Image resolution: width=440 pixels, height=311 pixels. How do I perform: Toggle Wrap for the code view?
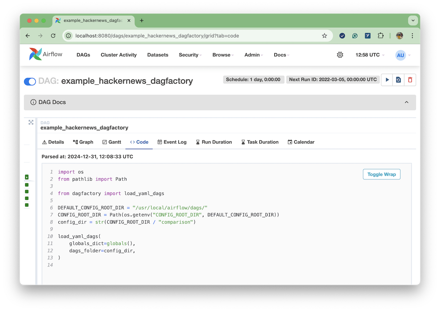(x=381, y=174)
